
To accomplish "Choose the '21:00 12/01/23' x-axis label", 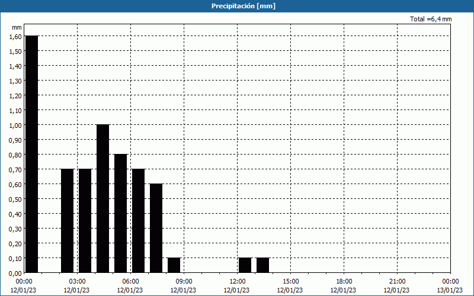I will point(397,286).
